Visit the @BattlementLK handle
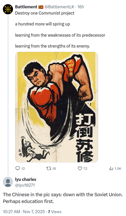The image size is (126, 216). pyautogui.click(x=60, y=7)
